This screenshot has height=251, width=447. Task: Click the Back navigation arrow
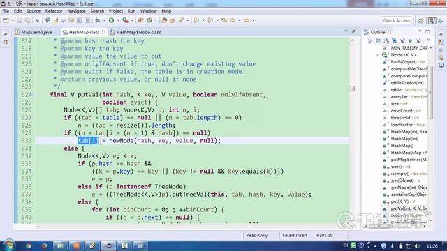(x=233, y=20)
